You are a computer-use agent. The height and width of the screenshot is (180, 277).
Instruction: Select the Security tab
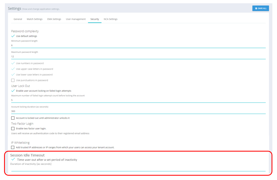click(95, 19)
